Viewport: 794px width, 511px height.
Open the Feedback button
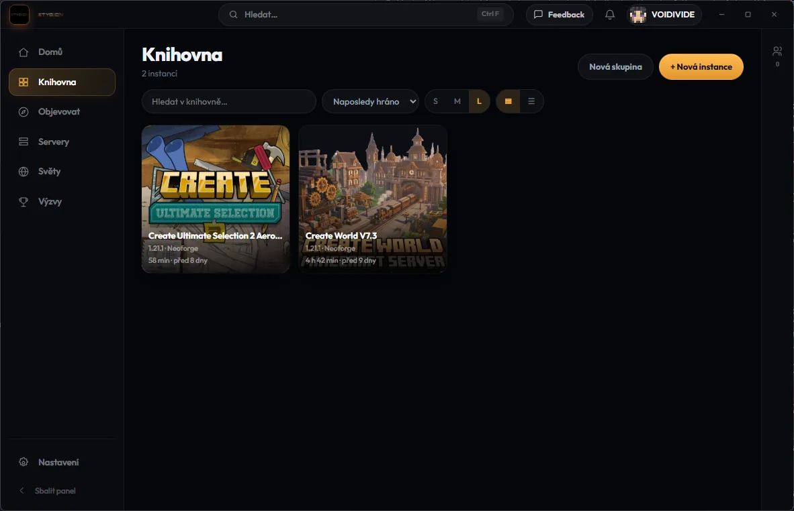click(559, 15)
